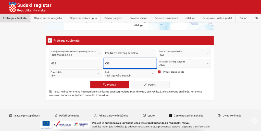The image size is (261, 131).
Task: Expand the Pravni oblik dropdown
Action: [76, 74]
